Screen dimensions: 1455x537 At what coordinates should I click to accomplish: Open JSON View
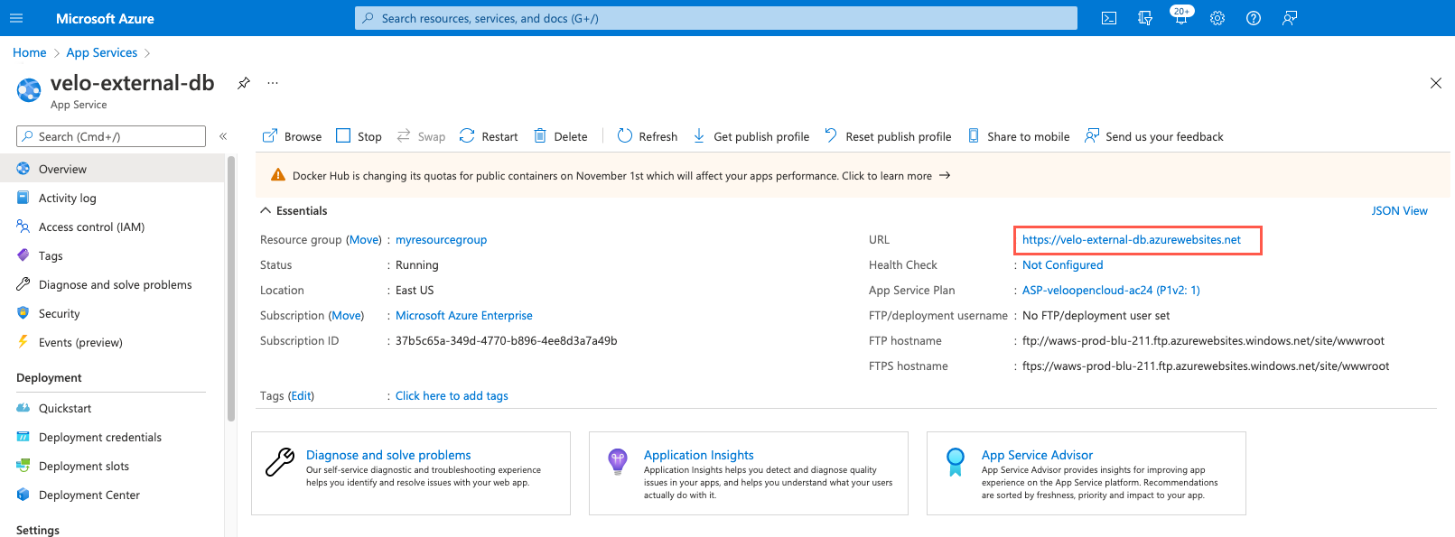1400,210
